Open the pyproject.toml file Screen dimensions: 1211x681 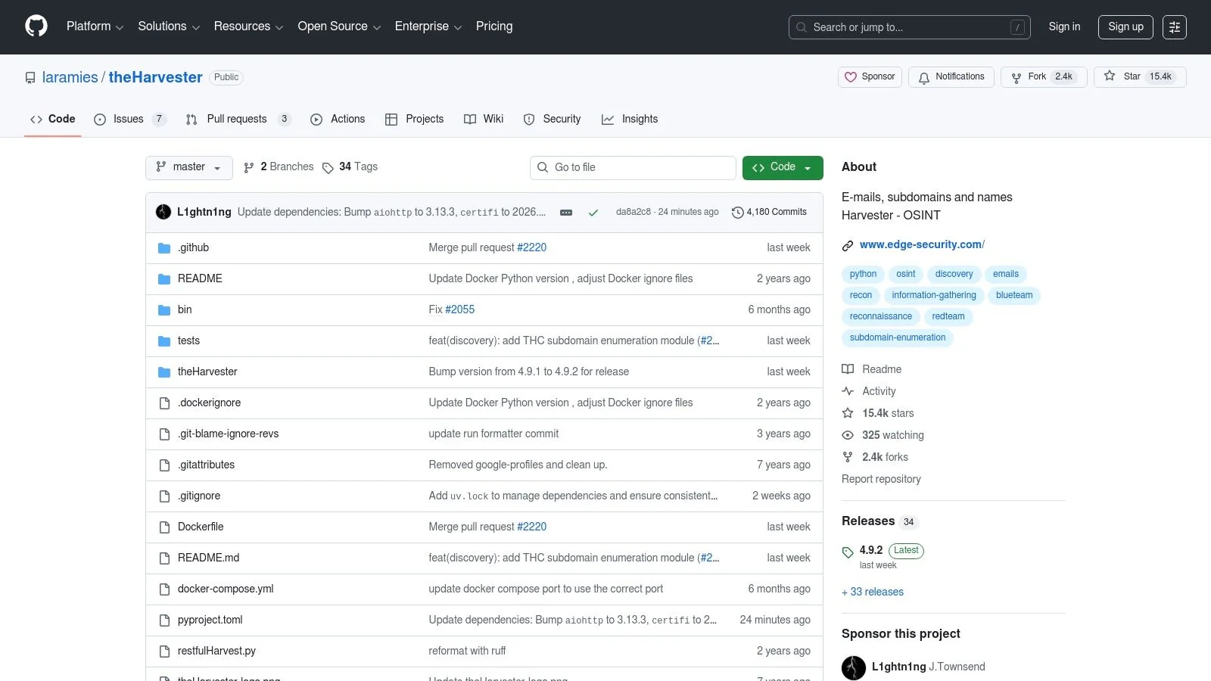pos(210,620)
